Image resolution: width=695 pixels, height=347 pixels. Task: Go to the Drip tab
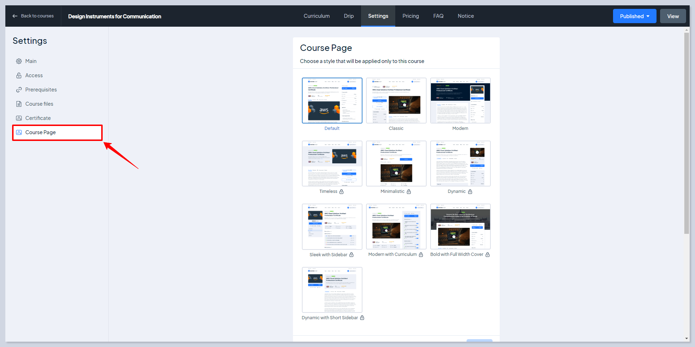(349, 16)
